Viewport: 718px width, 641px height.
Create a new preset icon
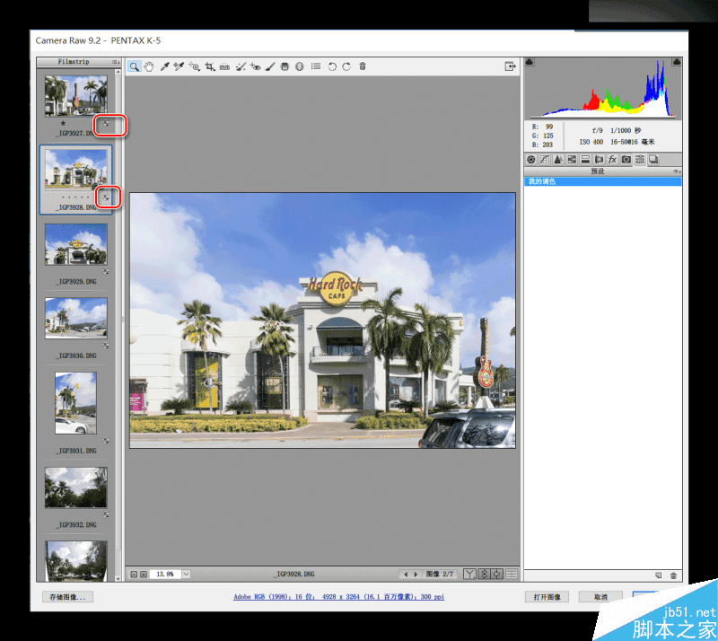click(659, 575)
